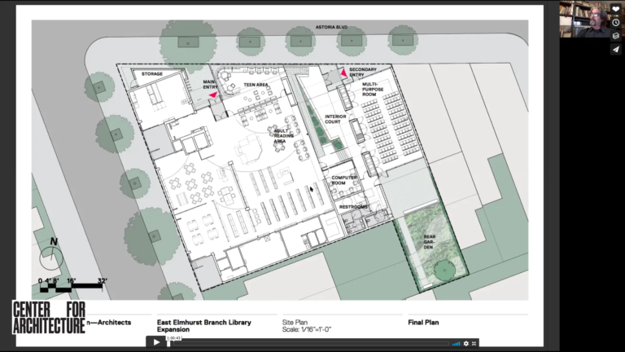This screenshot has height=352, width=625.
Task: Add video to Watch Later with clock icon
Action: coord(615,23)
